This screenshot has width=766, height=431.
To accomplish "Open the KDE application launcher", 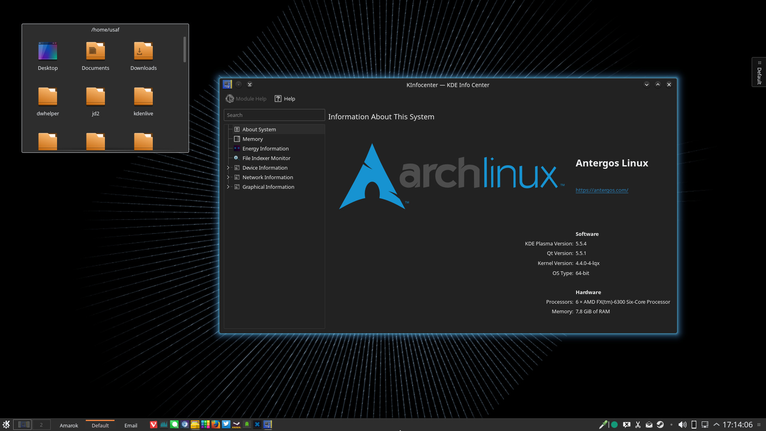I will (x=6, y=425).
